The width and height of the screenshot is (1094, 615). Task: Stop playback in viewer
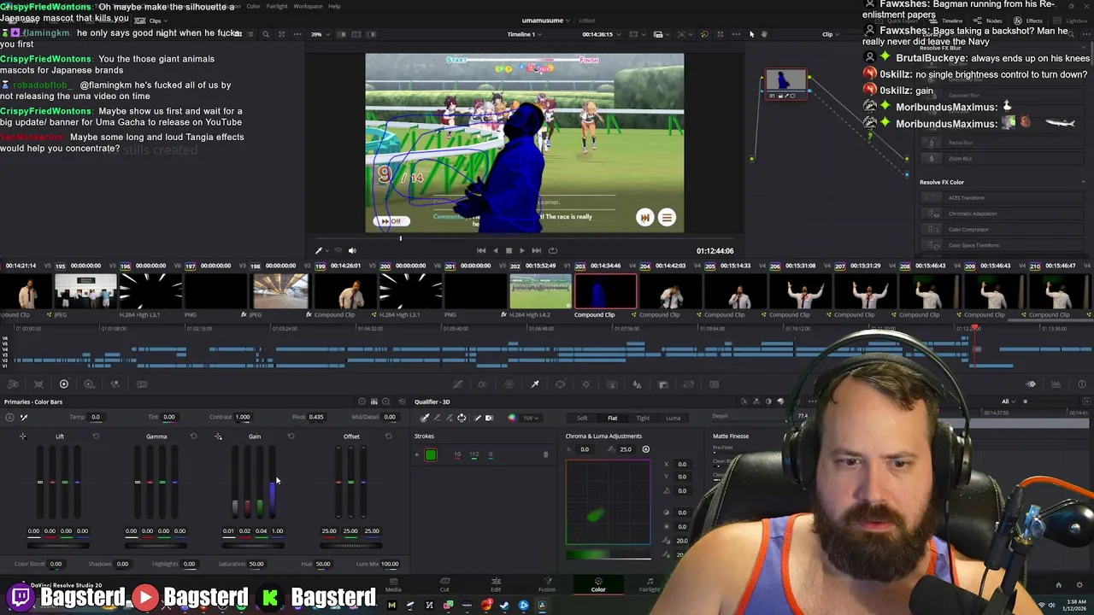click(509, 250)
